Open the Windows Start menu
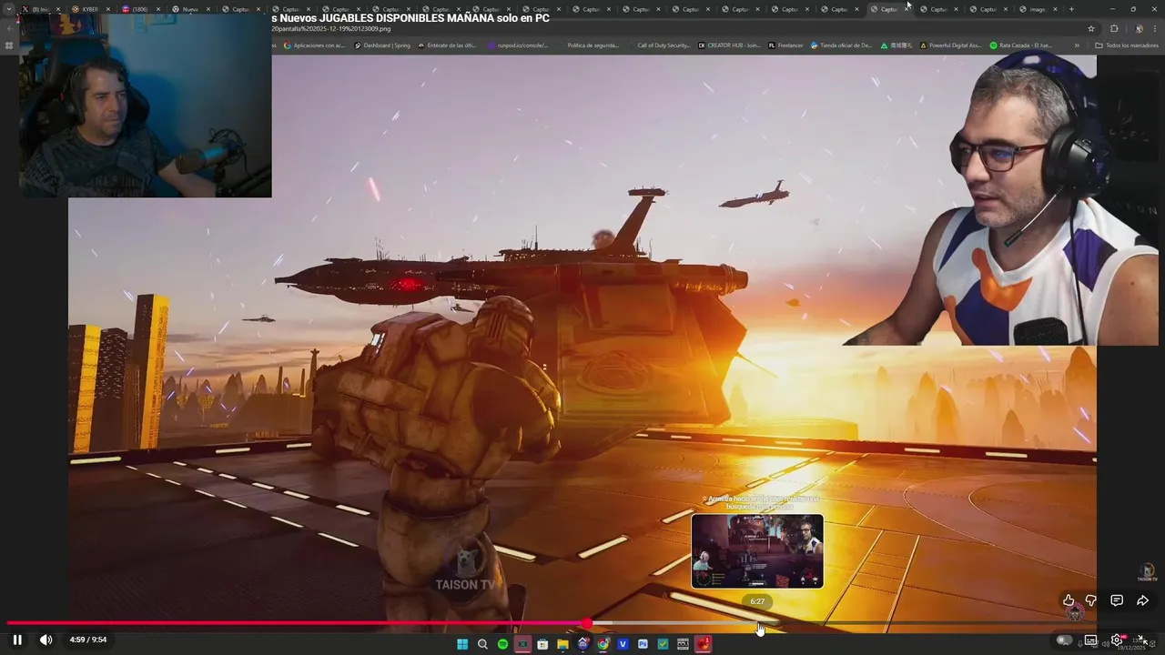The height and width of the screenshot is (655, 1165). coord(461,644)
